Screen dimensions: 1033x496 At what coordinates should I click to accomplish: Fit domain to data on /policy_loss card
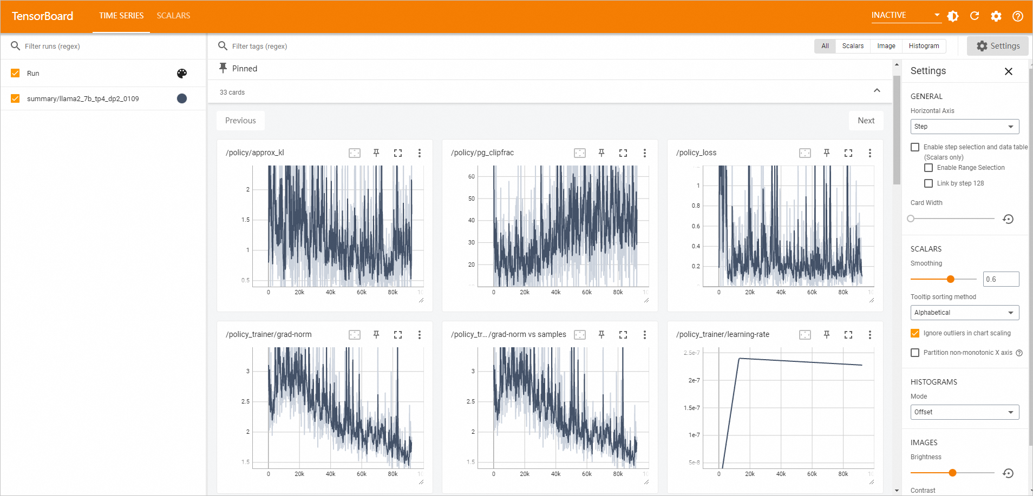(x=805, y=153)
